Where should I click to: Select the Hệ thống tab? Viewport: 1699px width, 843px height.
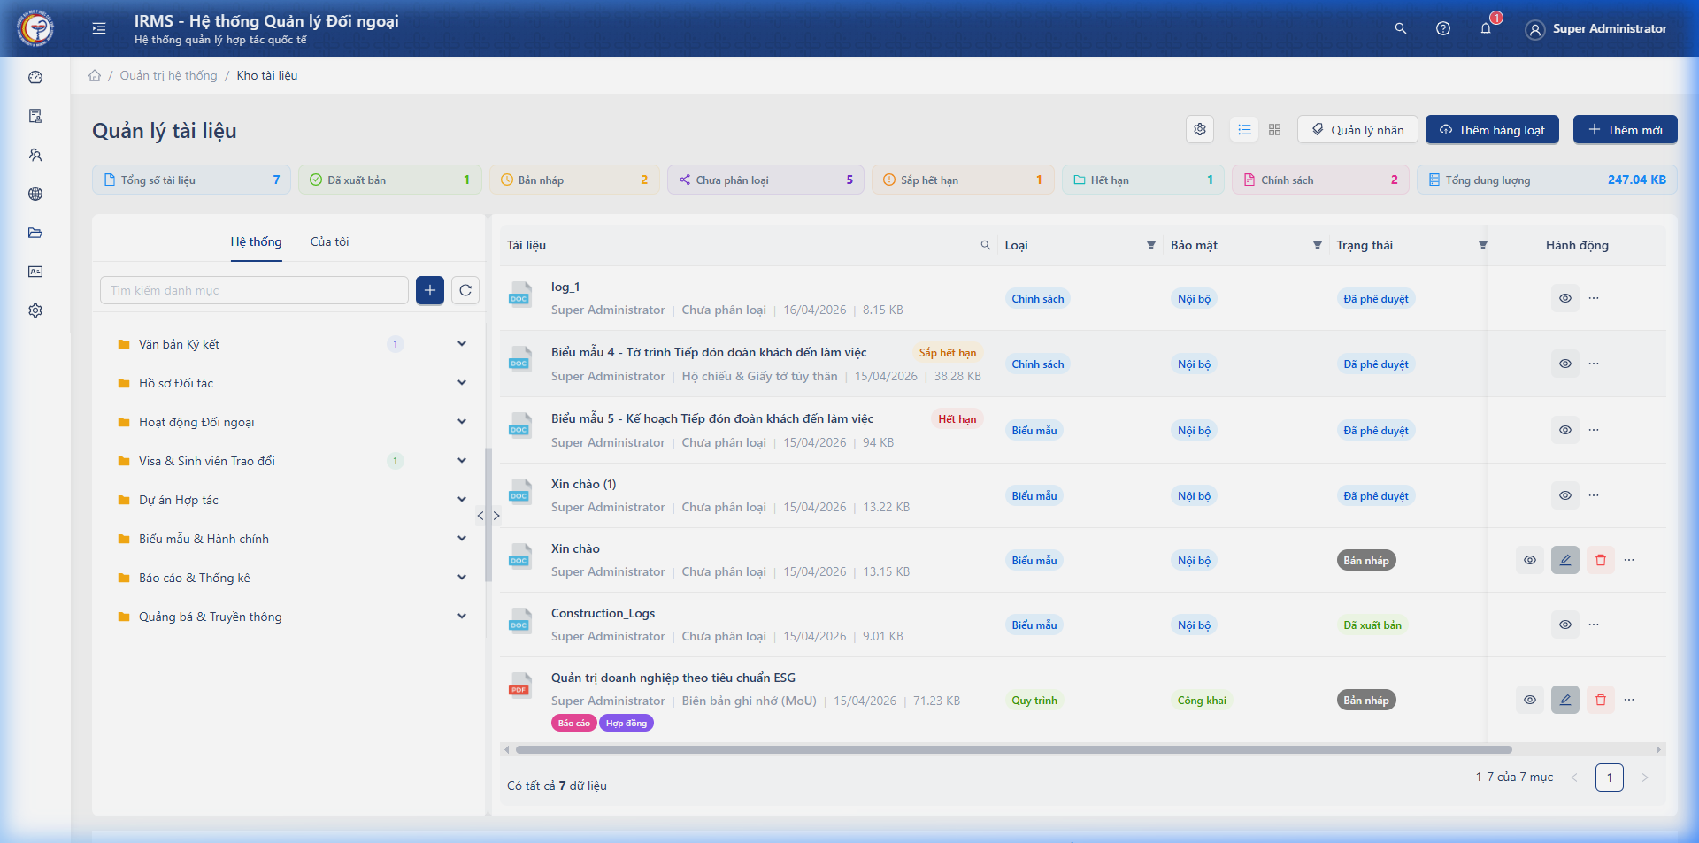(x=256, y=241)
